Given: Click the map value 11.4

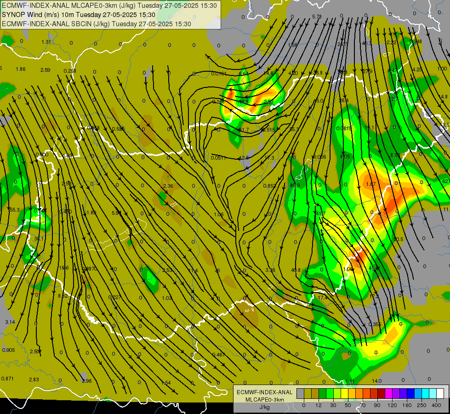Looking at the screenshot, I should tap(193, 270).
